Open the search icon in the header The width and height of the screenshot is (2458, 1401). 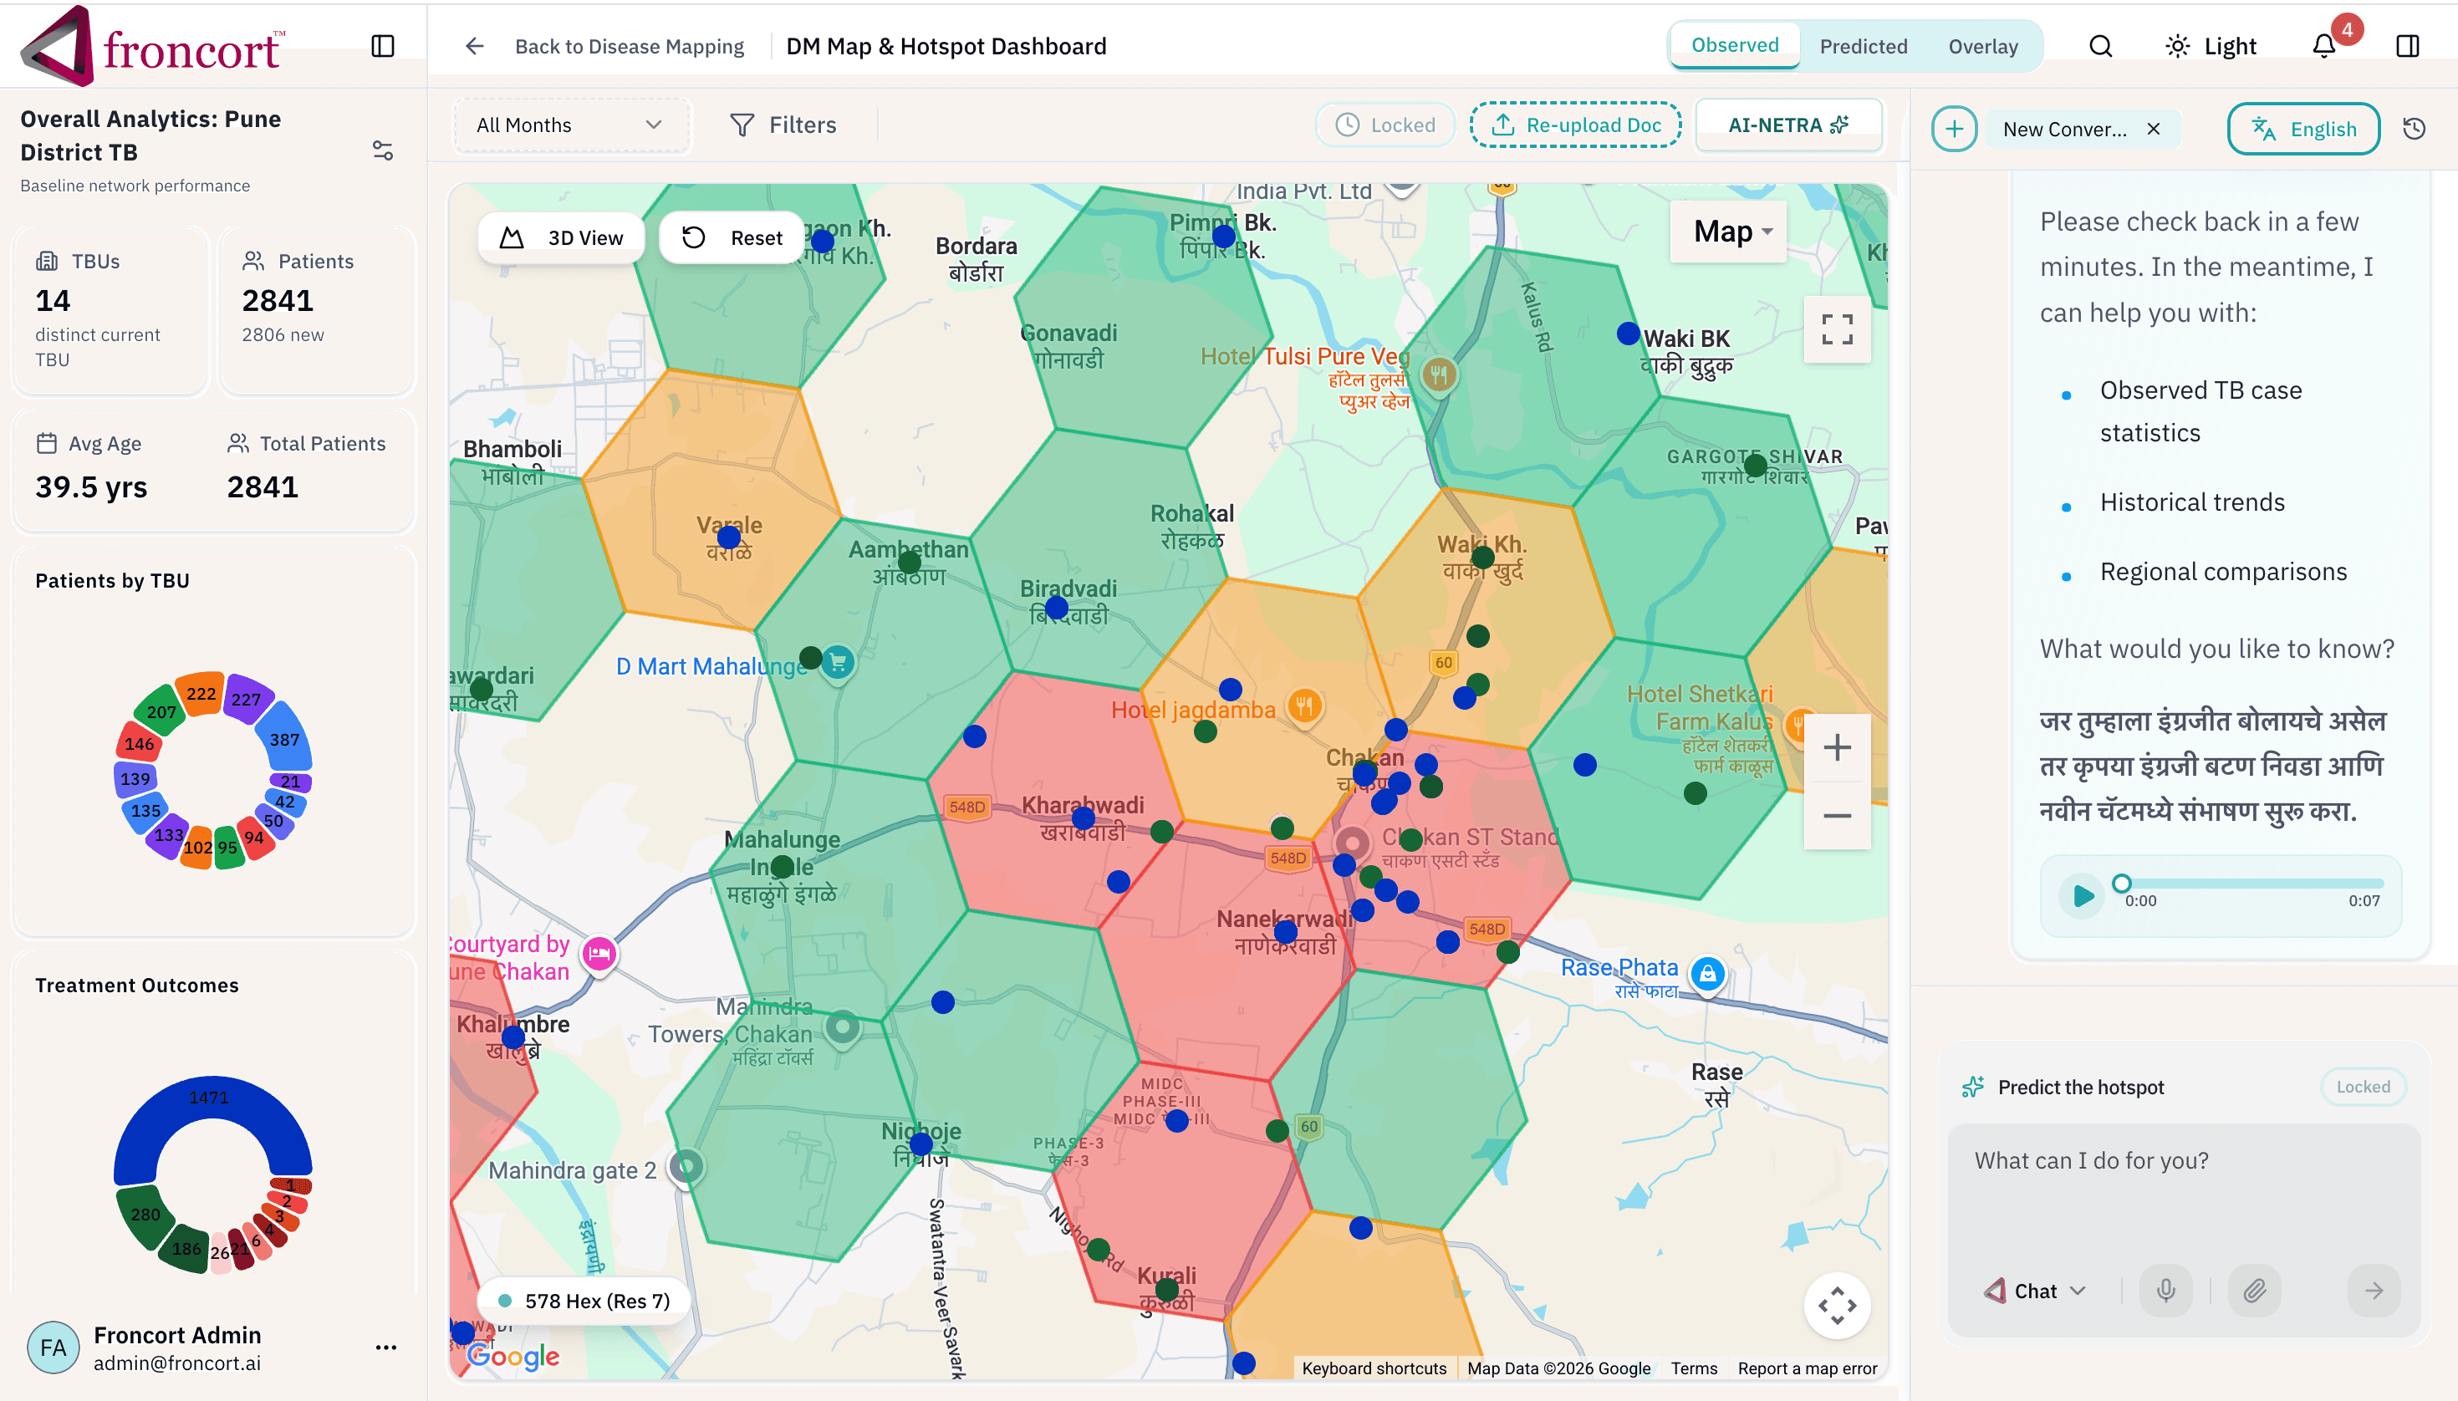(2100, 45)
